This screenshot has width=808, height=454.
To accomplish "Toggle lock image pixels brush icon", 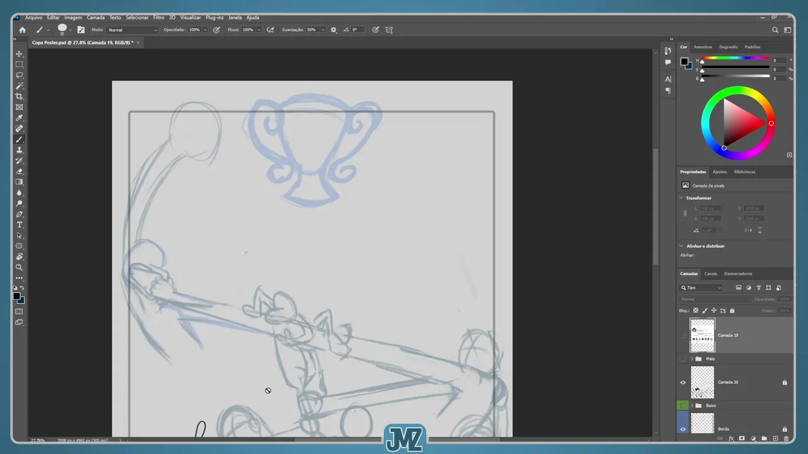I will [x=705, y=310].
